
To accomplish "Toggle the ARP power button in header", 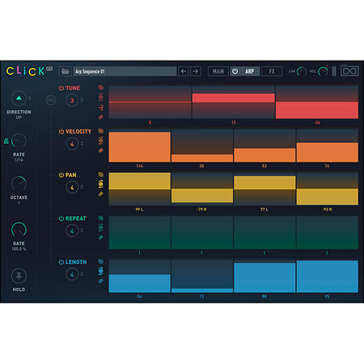I will tap(235, 71).
